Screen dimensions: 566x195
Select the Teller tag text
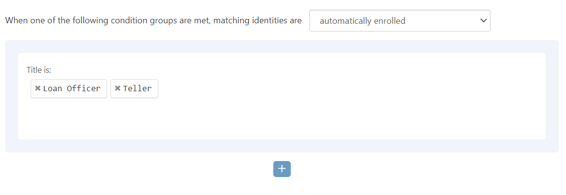click(137, 88)
